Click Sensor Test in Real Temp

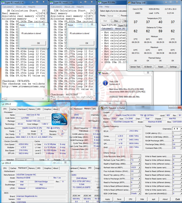click(x=135, y=67)
